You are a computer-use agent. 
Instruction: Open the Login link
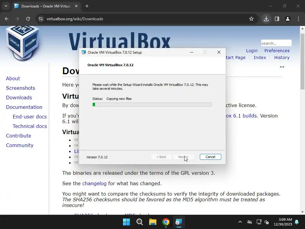(x=252, y=51)
